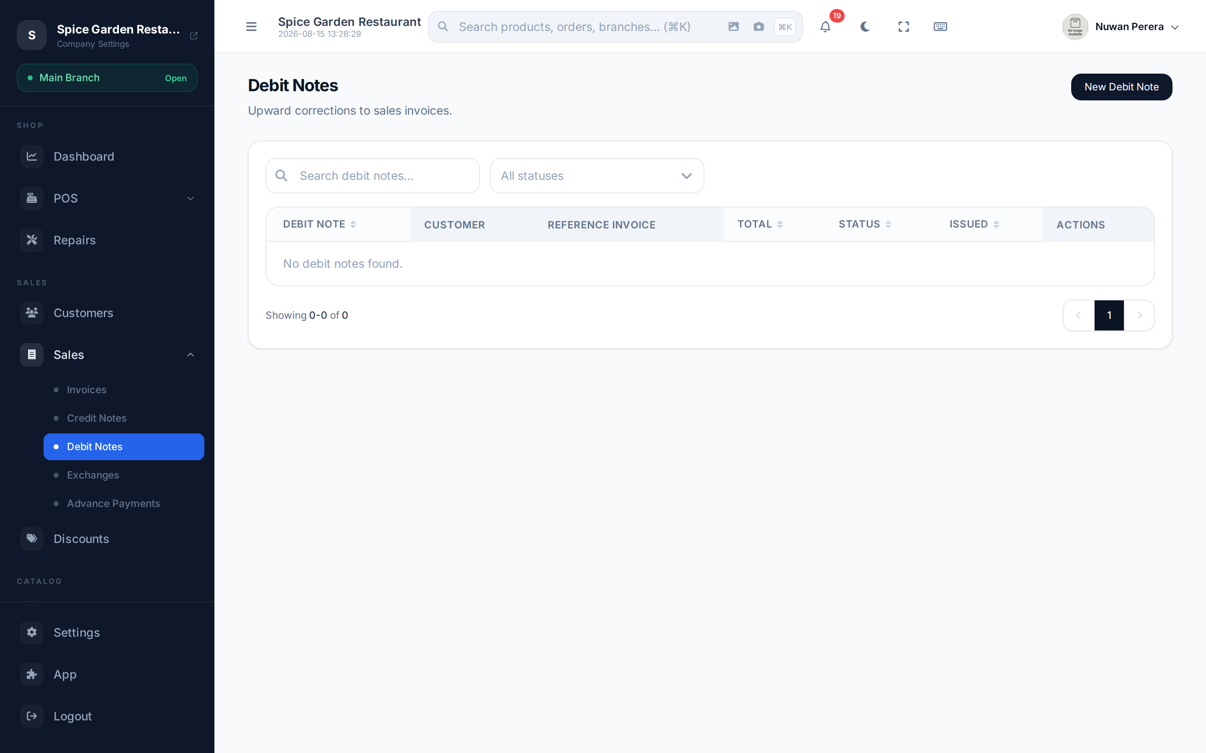Click the Dashboard chart icon in the sidebar

(32, 156)
